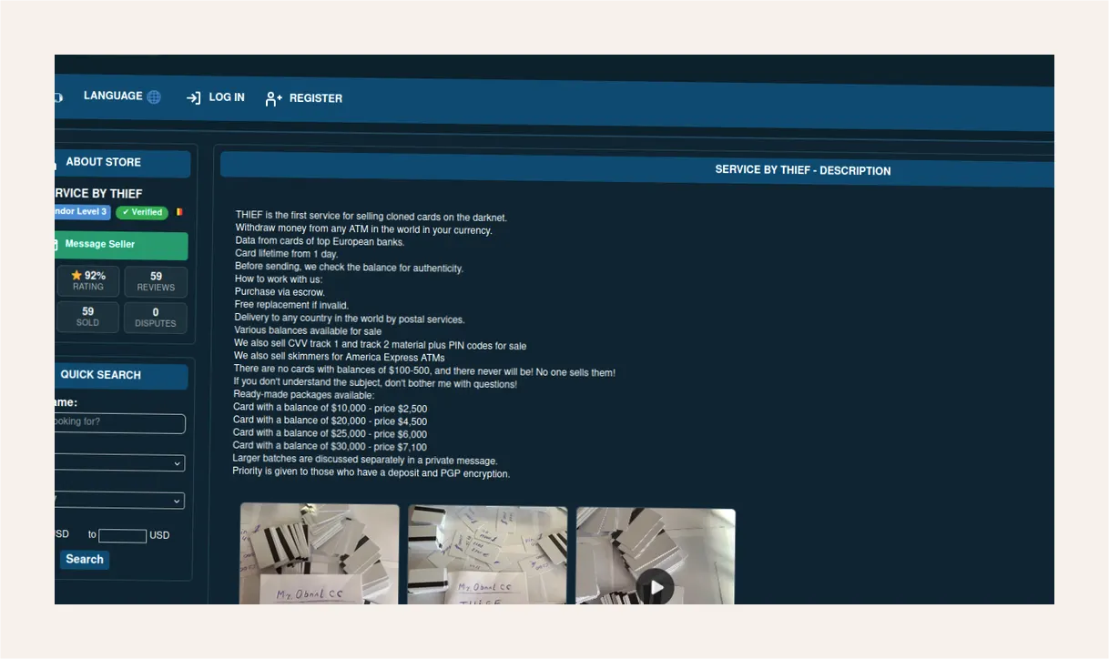Click the globe icon next to LANGUAGE
This screenshot has height=659, width=1109.
154,96
